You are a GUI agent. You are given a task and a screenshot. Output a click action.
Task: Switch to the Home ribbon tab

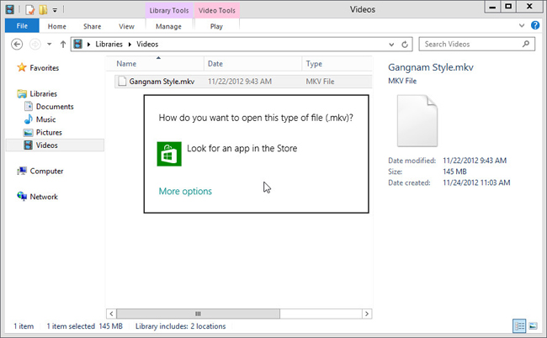click(x=57, y=26)
